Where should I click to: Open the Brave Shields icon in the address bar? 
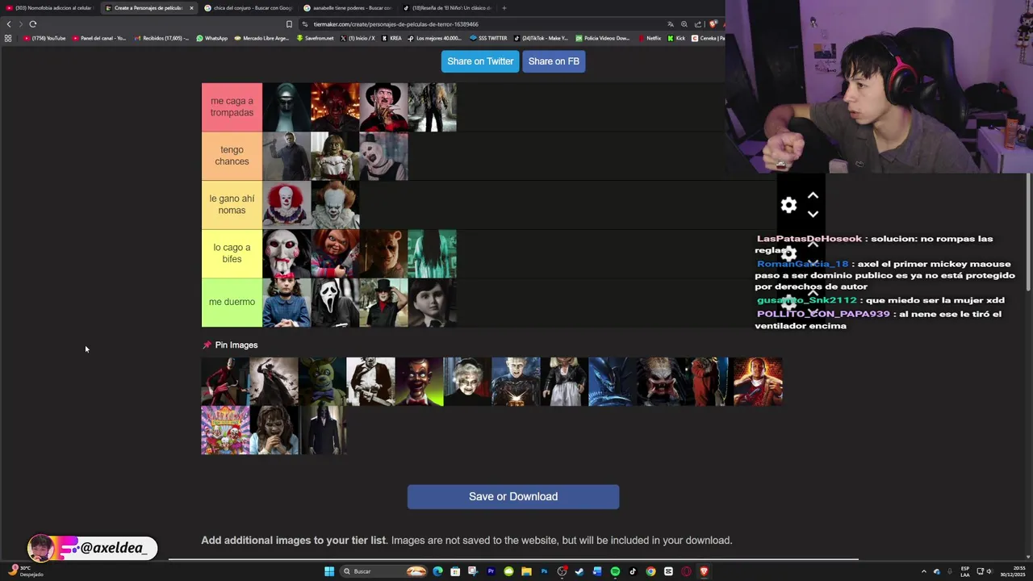713,24
